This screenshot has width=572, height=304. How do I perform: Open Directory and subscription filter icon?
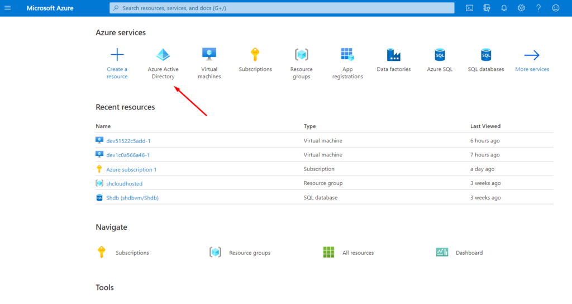pos(487,8)
